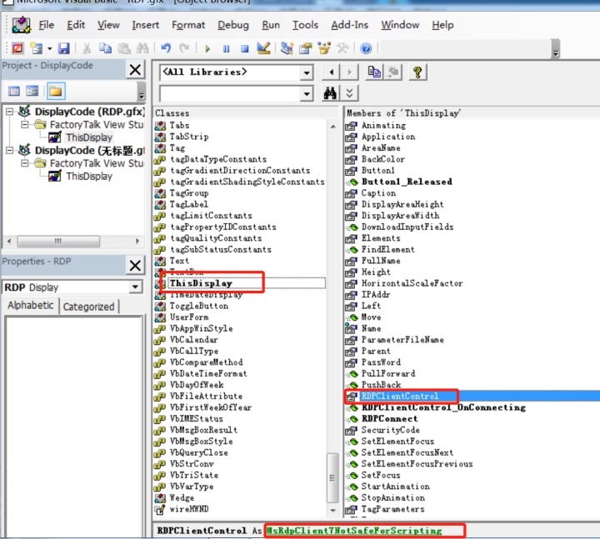Image resolution: width=600 pixels, height=539 pixels.
Task: Open the Window menu
Action: click(400, 25)
